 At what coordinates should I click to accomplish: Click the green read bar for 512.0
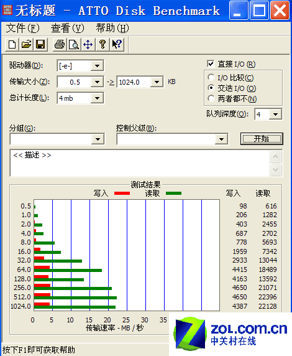[75, 297]
